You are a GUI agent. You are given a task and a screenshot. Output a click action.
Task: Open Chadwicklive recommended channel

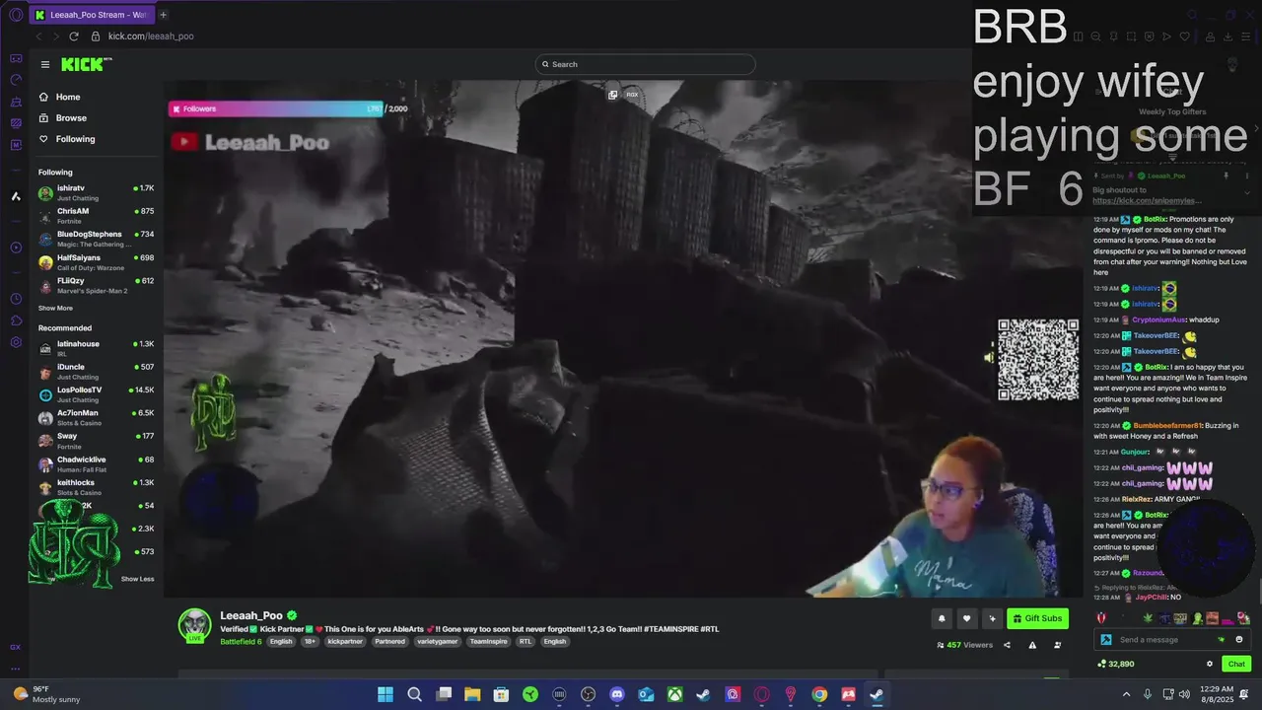(x=96, y=463)
